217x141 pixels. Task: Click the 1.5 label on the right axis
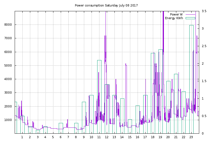tap(204, 81)
